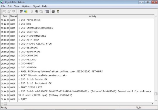Select the '250-ENHANCEDSTATUSCODES' log row

[x=77, y=28]
